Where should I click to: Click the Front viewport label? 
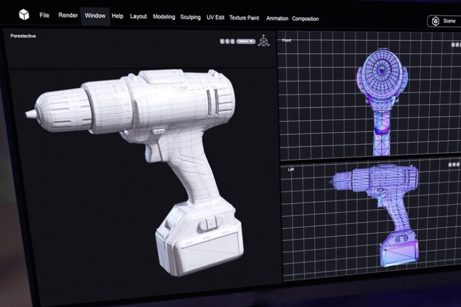pyautogui.click(x=287, y=40)
